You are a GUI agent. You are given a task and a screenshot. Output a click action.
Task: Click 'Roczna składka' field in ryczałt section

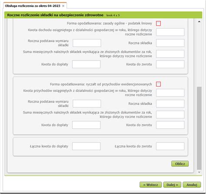pos(170,104)
